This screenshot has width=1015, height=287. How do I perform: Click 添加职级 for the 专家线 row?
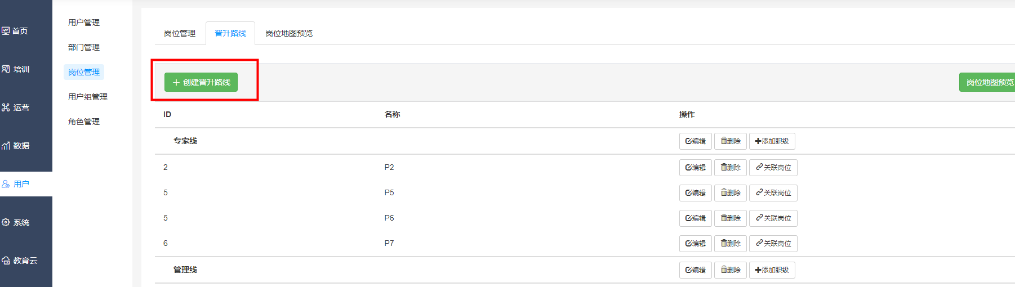(x=772, y=141)
